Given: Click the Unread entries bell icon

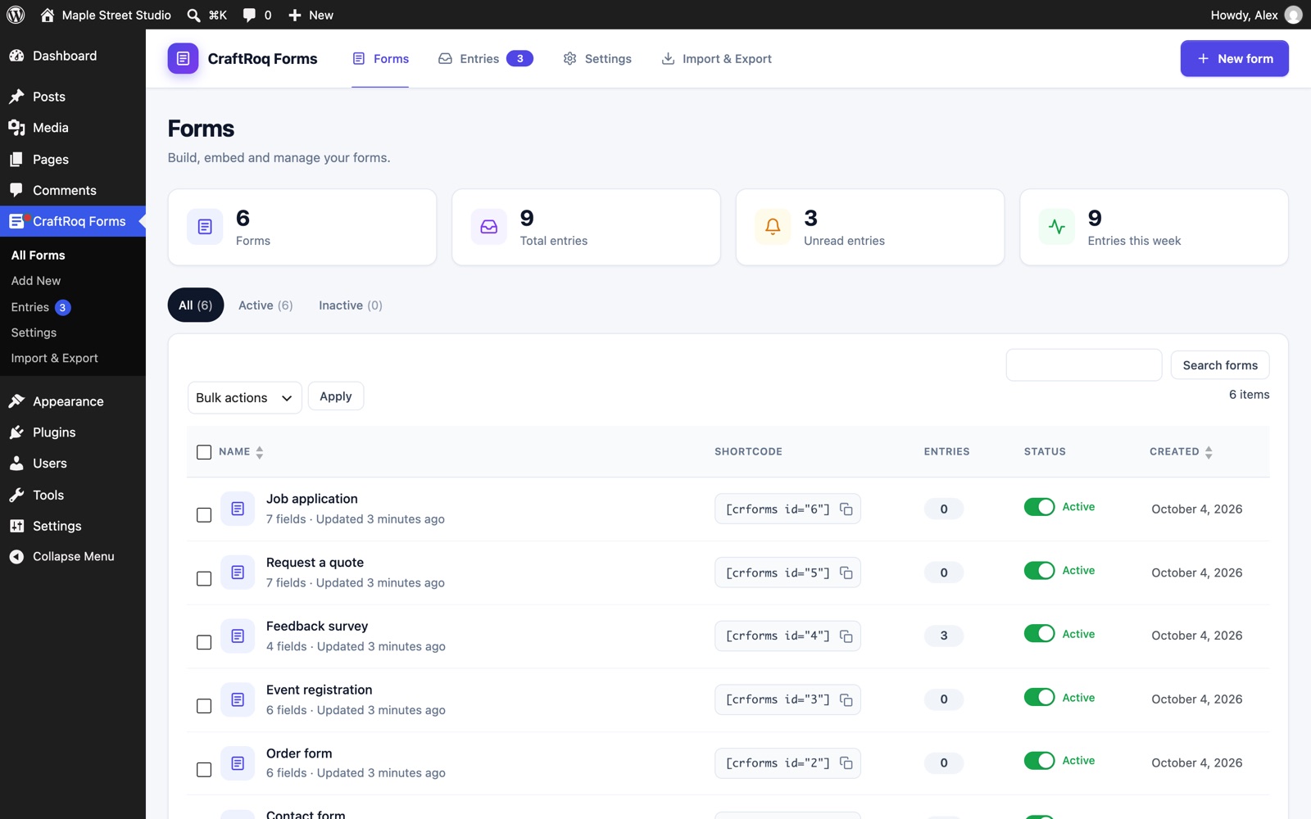Looking at the screenshot, I should coord(773,227).
